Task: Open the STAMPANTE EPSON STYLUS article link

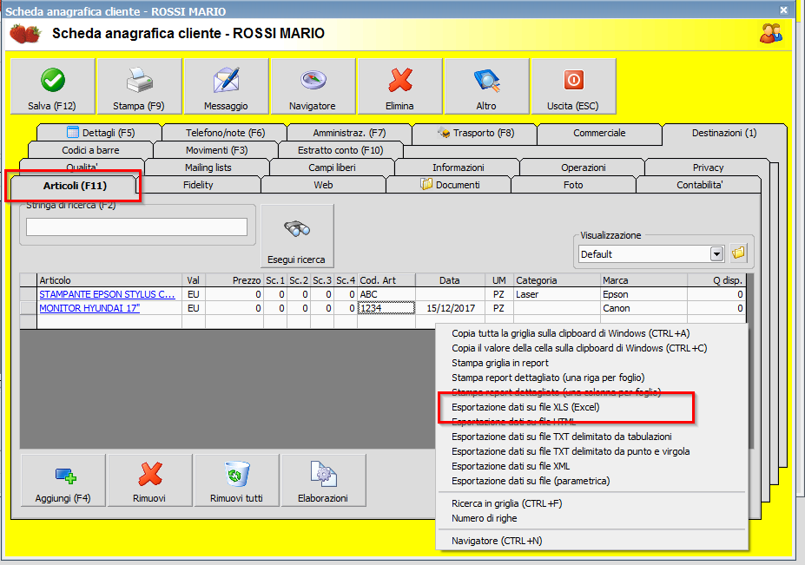Action: 107,294
